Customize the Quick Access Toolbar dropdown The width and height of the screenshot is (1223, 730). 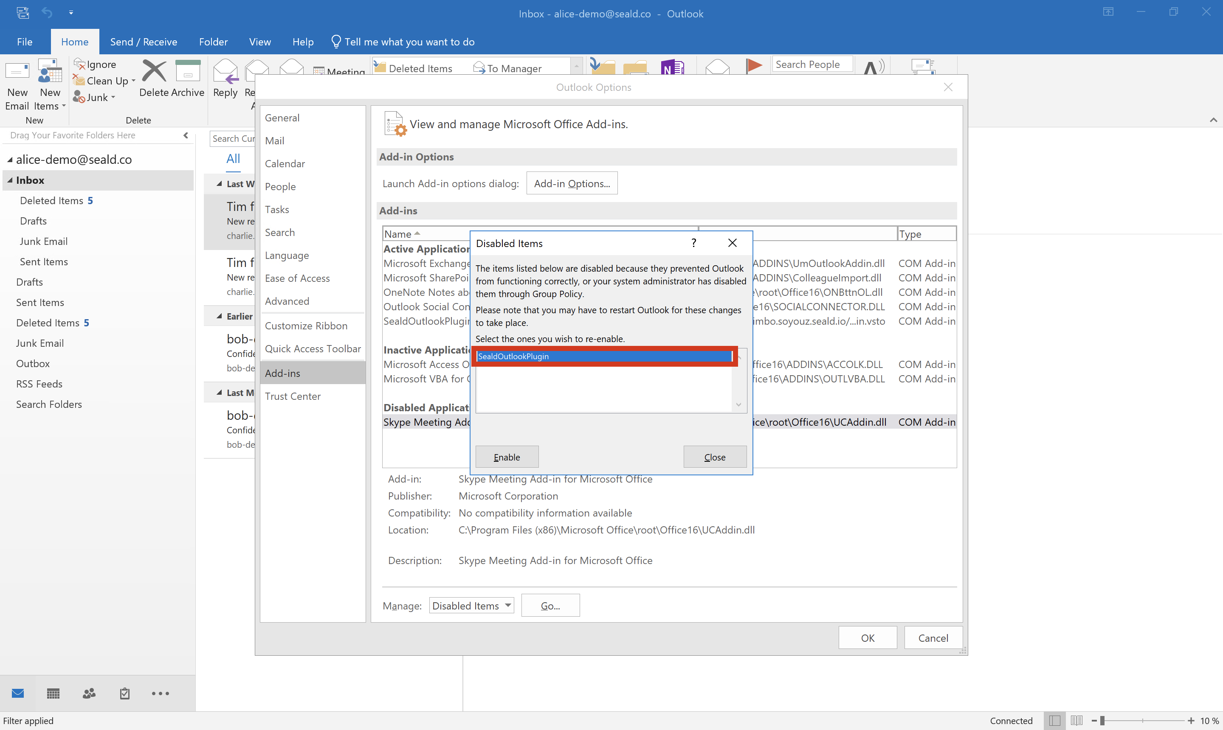[x=71, y=13]
